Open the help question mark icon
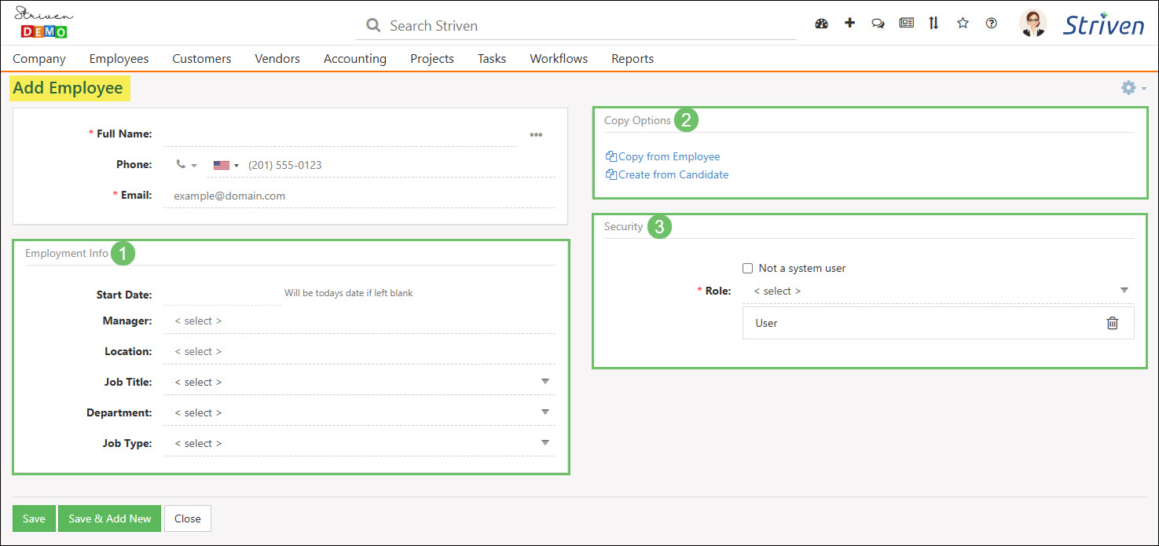 (992, 24)
